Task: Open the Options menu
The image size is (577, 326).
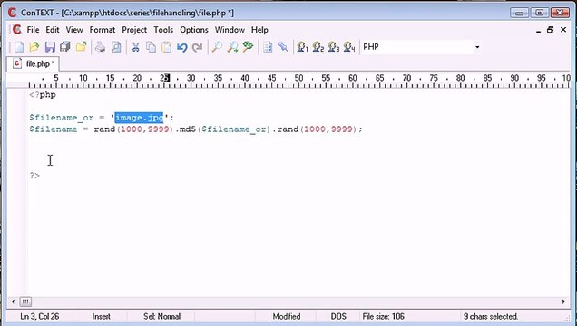Action: click(194, 30)
